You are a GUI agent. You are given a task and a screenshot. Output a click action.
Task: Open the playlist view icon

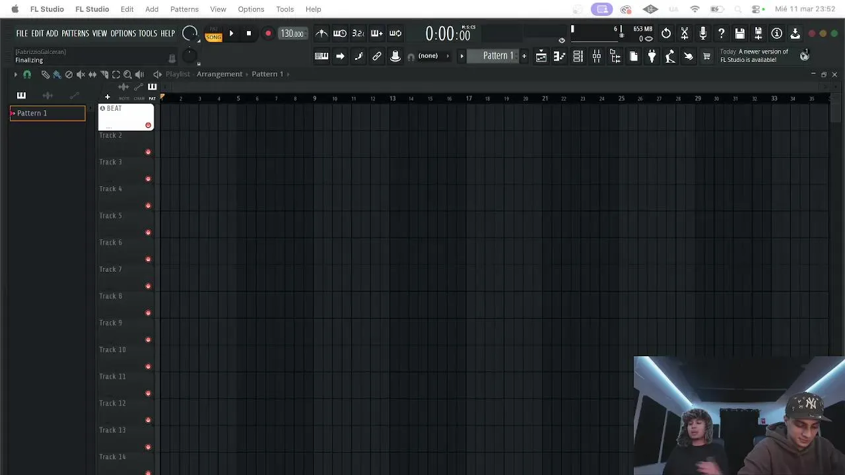(541, 57)
